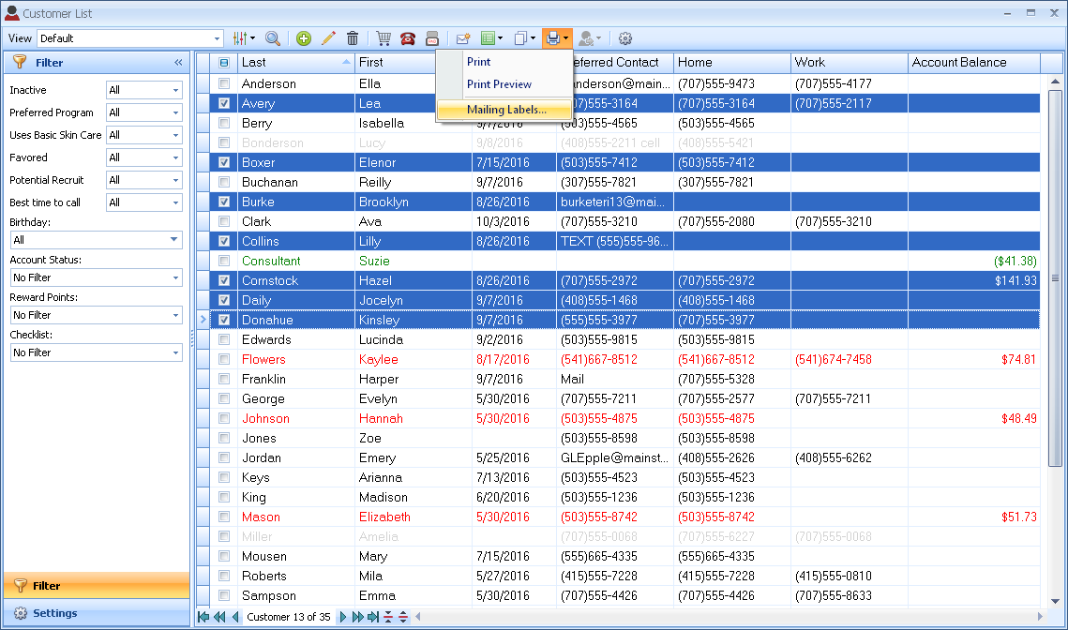Click the collapse rows red-line icon
The height and width of the screenshot is (630, 1068).
point(388,617)
